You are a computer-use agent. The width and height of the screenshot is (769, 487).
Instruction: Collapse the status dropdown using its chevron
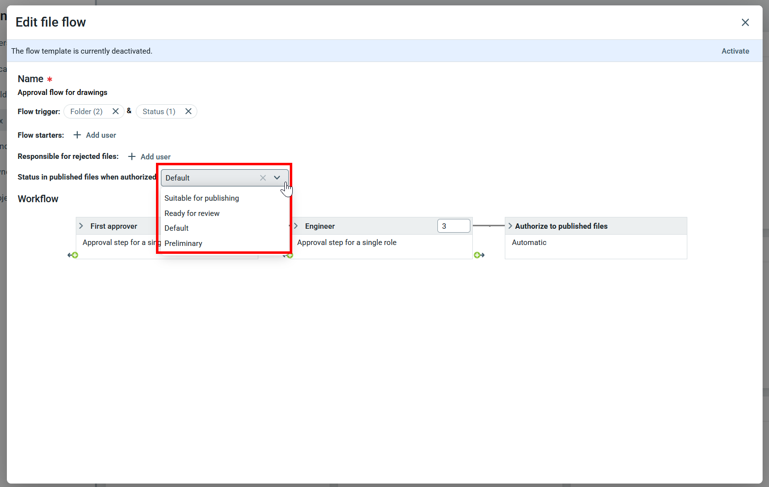(277, 178)
